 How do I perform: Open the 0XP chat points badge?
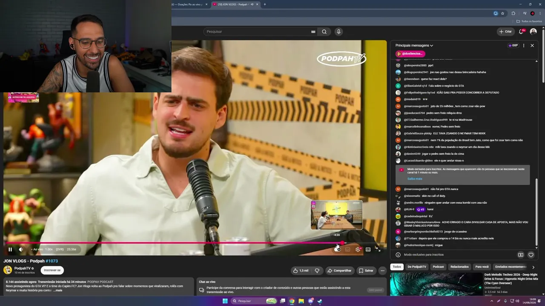(513, 45)
